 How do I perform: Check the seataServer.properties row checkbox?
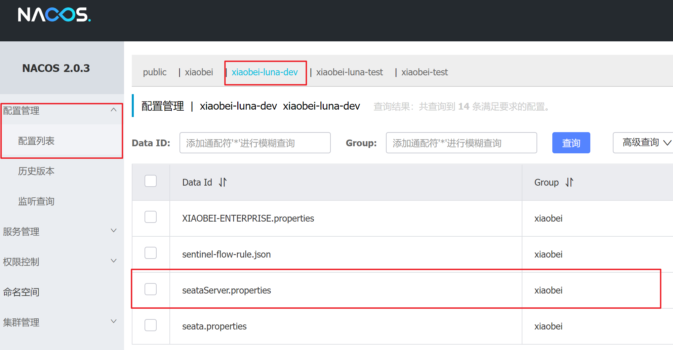[151, 289]
